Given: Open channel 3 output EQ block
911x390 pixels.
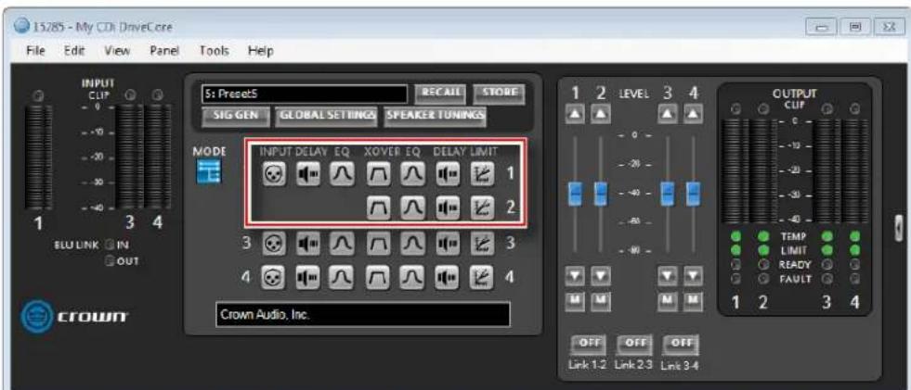Looking at the screenshot, I should tap(412, 244).
